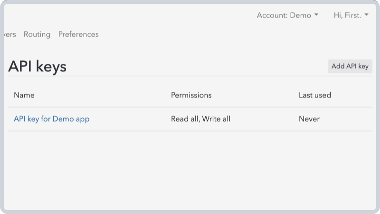380x214 pixels.
Task: Select the Read all, Write all permissions cell
Action: 200,119
